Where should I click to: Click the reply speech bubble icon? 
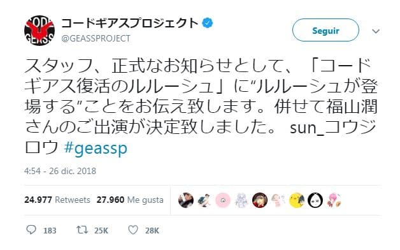(x=31, y=230)
